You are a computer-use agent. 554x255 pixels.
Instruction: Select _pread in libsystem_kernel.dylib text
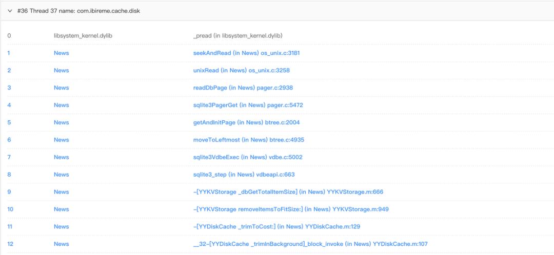point(238,36)
